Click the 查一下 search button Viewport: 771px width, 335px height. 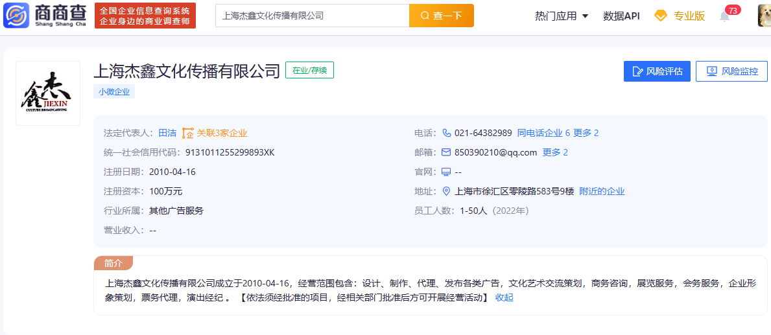pos(442,16)
